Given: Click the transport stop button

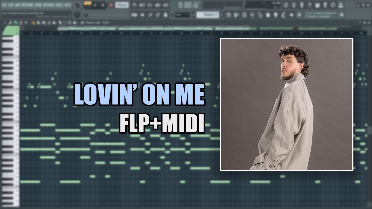Looking at the screenshot, I should (103, 5).
